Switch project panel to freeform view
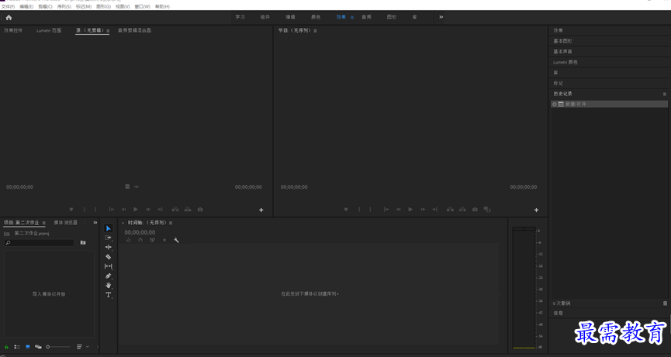Screen dimensions: 671x357 38,347
